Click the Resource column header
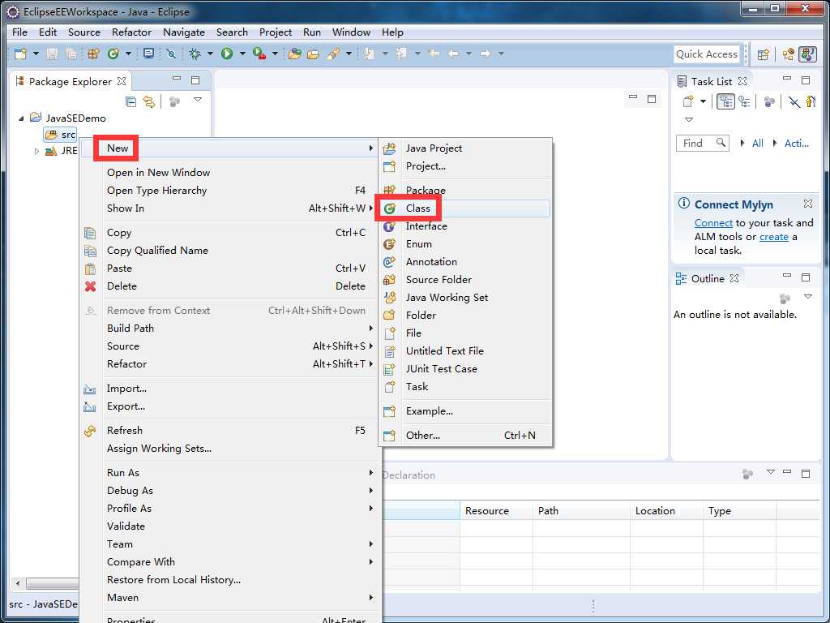830x623 pixels. (x=496, y=511)
